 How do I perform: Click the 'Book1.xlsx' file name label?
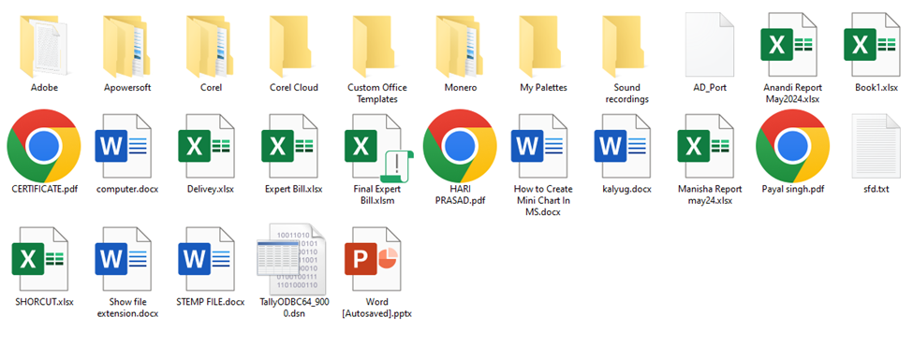click(876, 88)
